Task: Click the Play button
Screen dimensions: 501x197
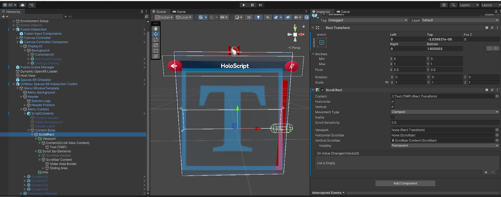Action: (244, 5)
